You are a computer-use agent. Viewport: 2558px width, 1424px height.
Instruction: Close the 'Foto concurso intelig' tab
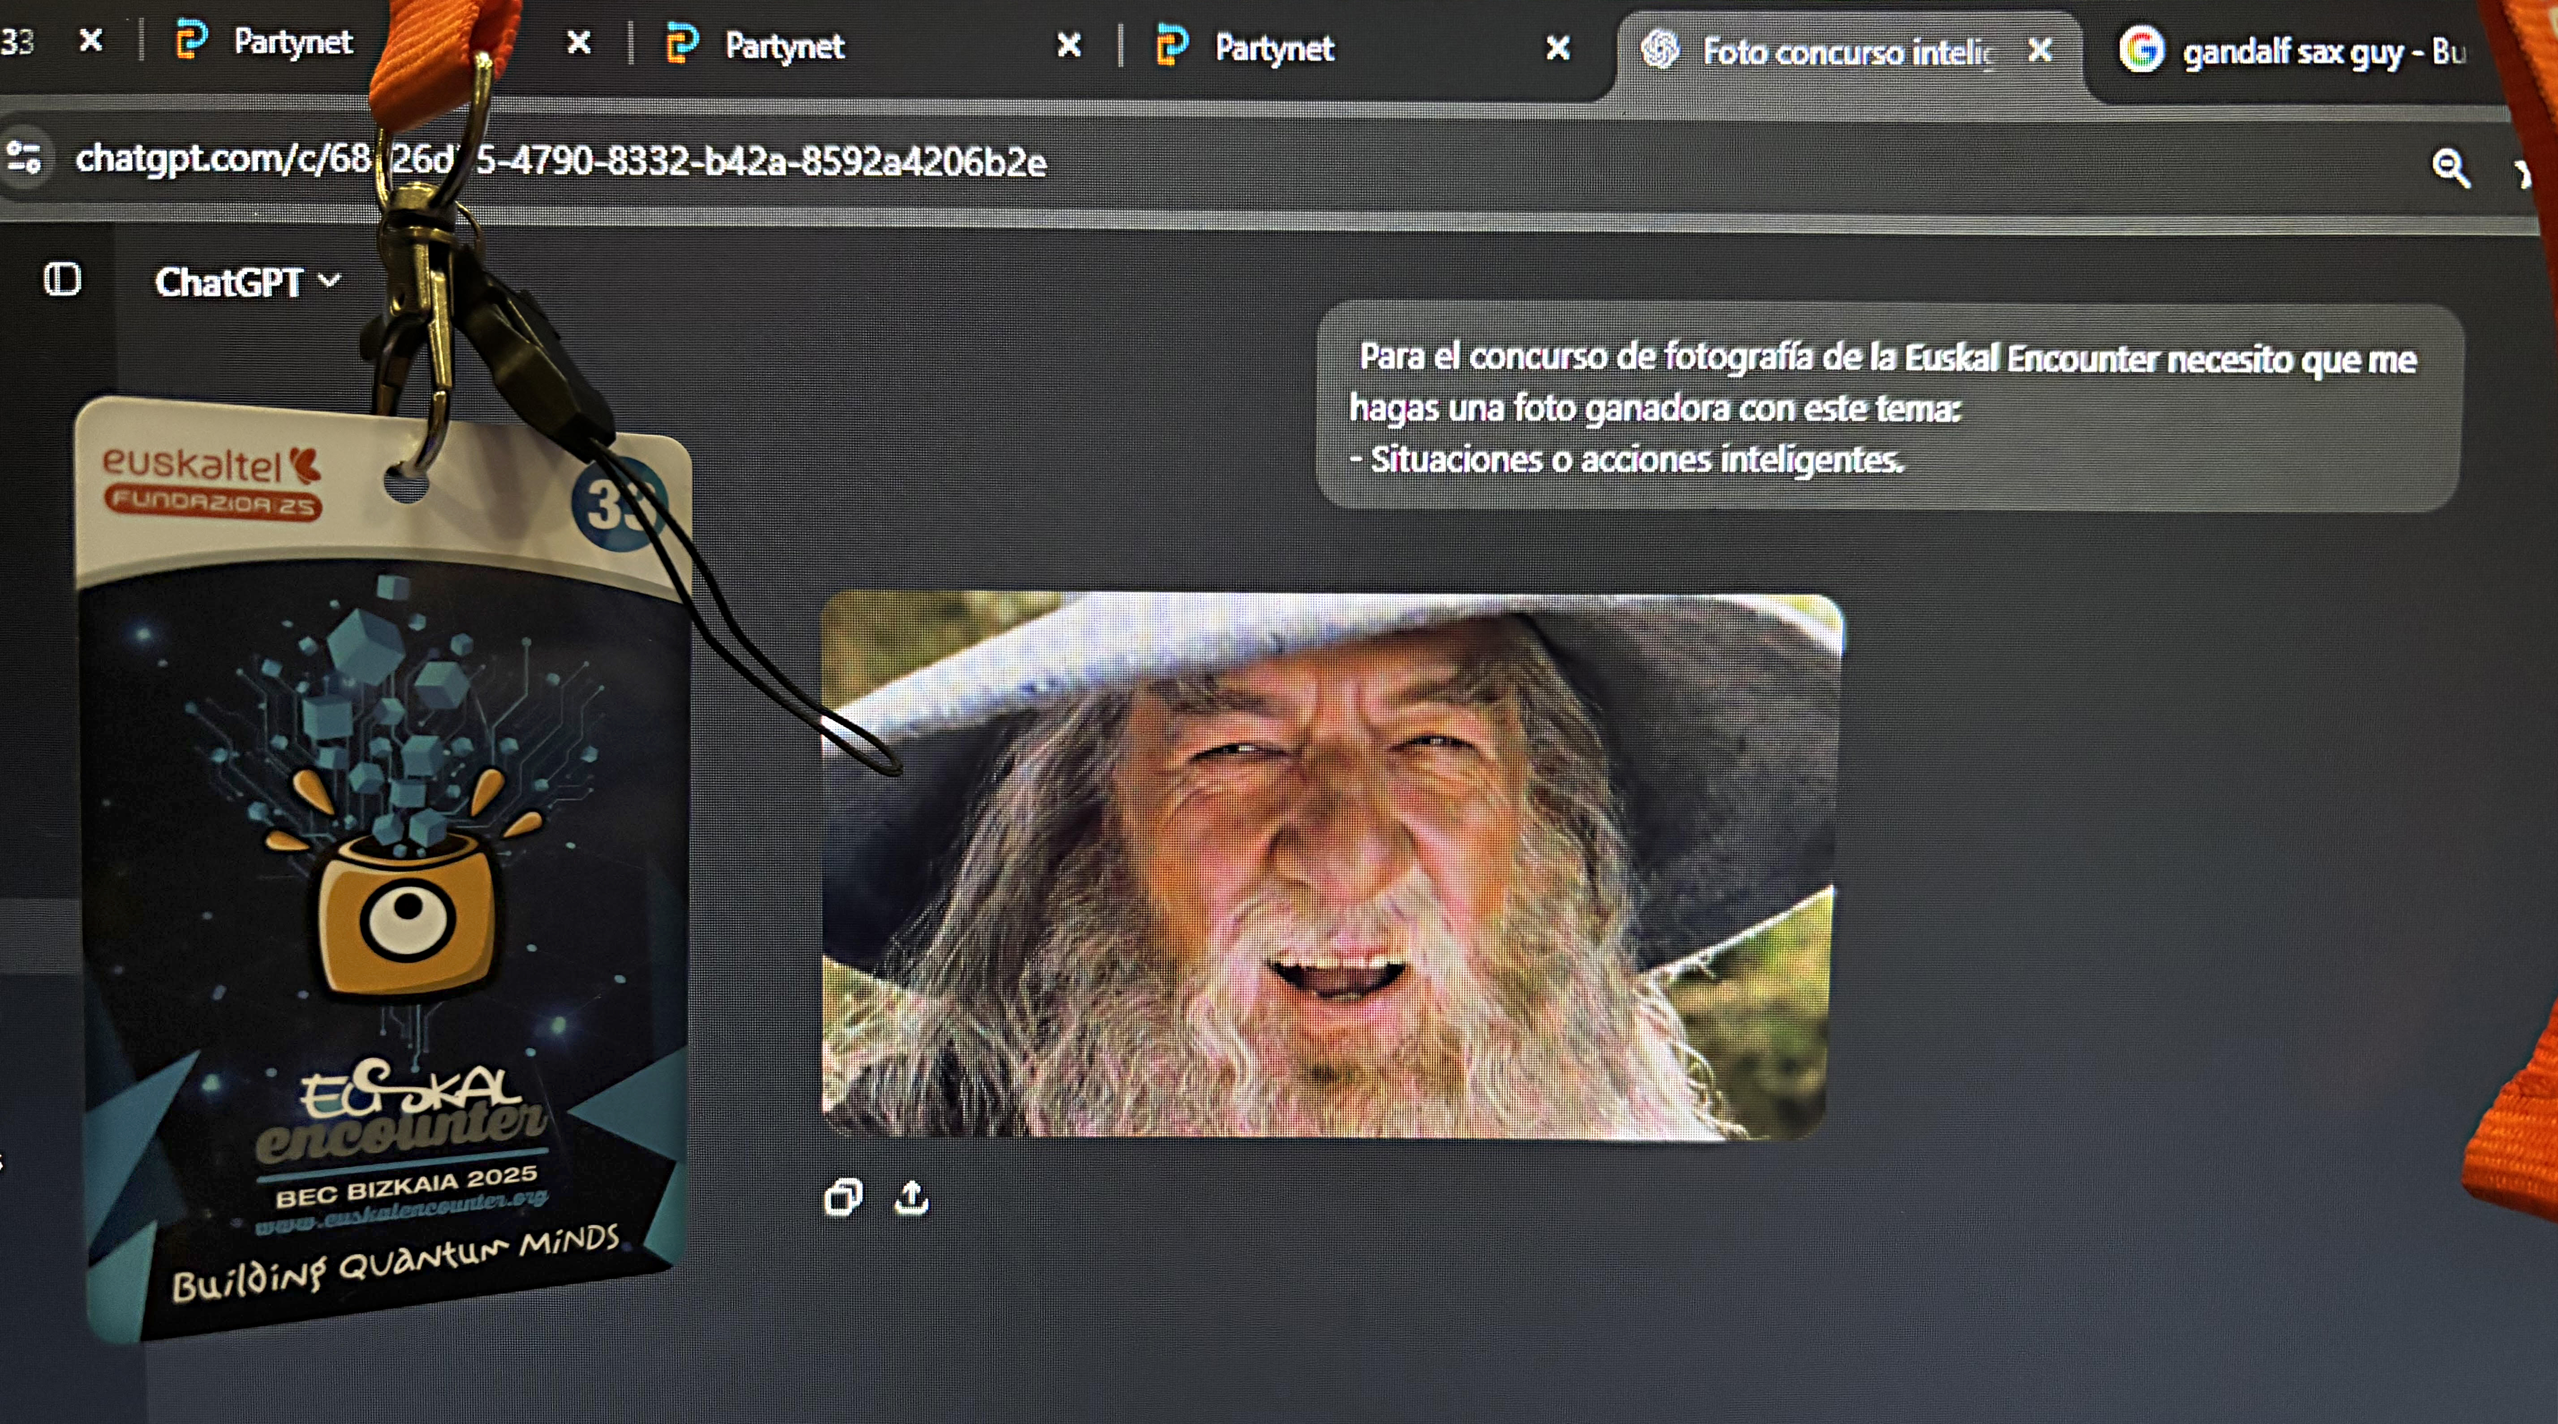[x=2040, y=50]
